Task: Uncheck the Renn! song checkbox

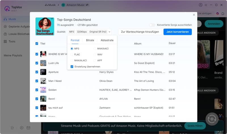Action: click(x=37, y=99)
